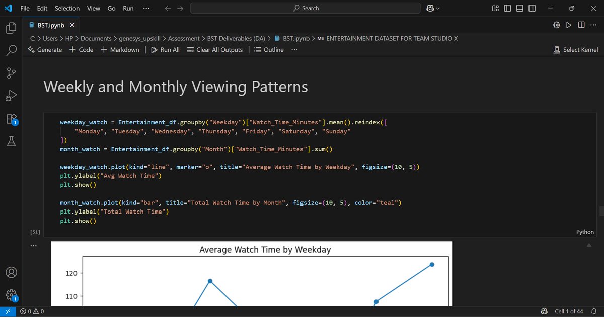This screenshot has width=604, height=317.
Task: Close the BST.ipynb tab
Action: 72,25
